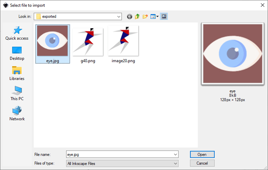The height and width of the screenshot is (170, 268).
Task: Click the Inkscape icon in title bar
Action: tap(6, 5)
